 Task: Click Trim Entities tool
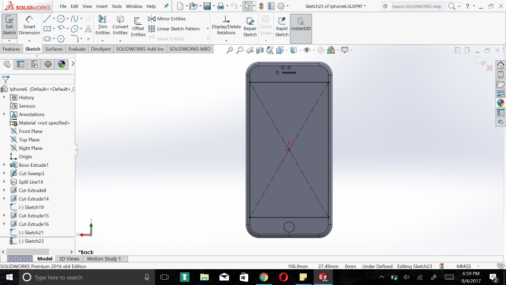[103, 25]
